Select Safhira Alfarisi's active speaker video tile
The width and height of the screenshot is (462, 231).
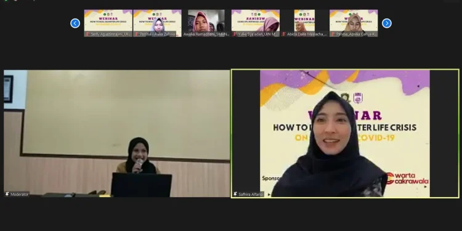tap(345, 134)
